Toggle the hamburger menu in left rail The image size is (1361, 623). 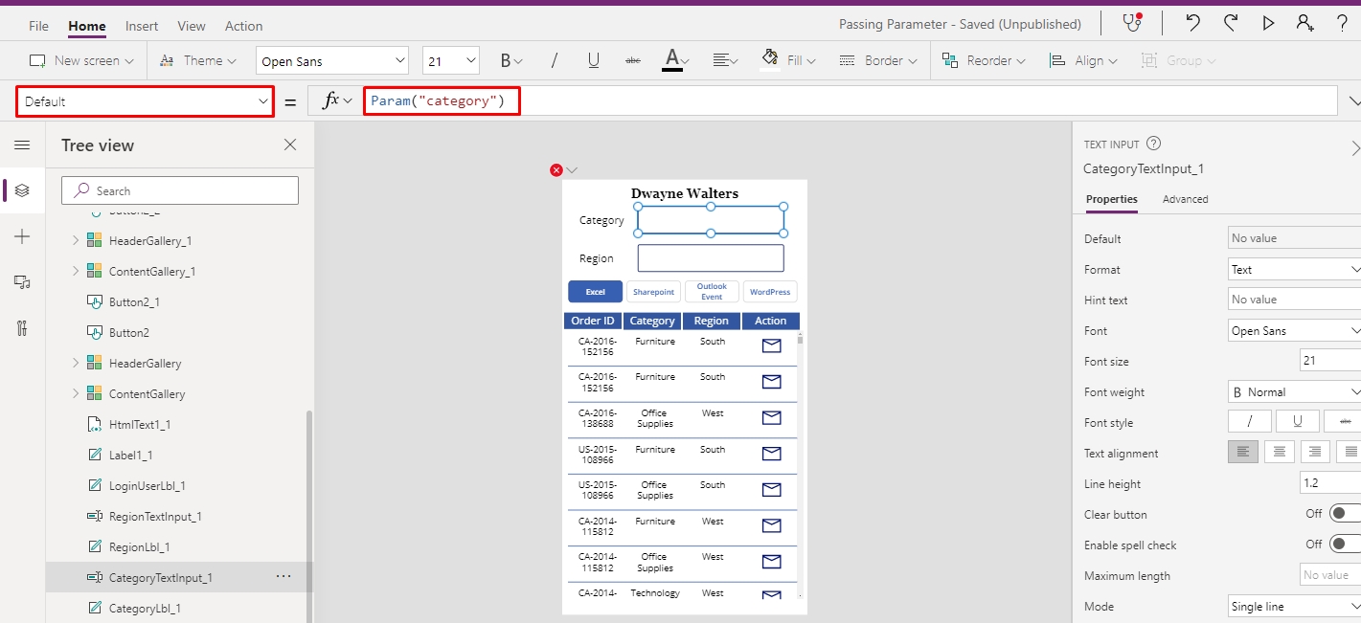click(22, 145)
